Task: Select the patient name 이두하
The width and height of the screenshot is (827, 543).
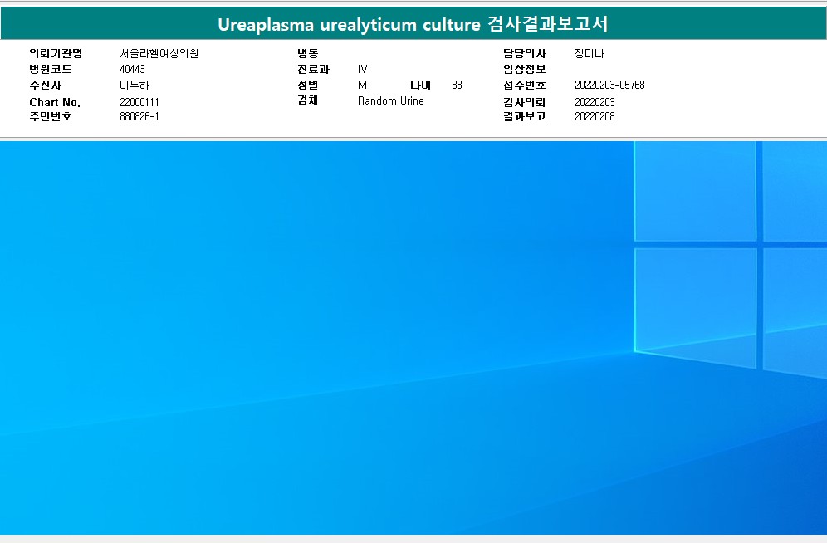Action: tap(135, 86)
